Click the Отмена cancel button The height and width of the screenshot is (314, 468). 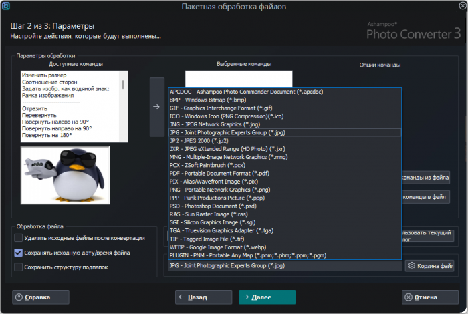tap(430, 297)
